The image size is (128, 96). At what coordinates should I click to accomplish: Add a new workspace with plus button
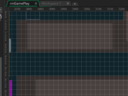(x=75, y=4)
